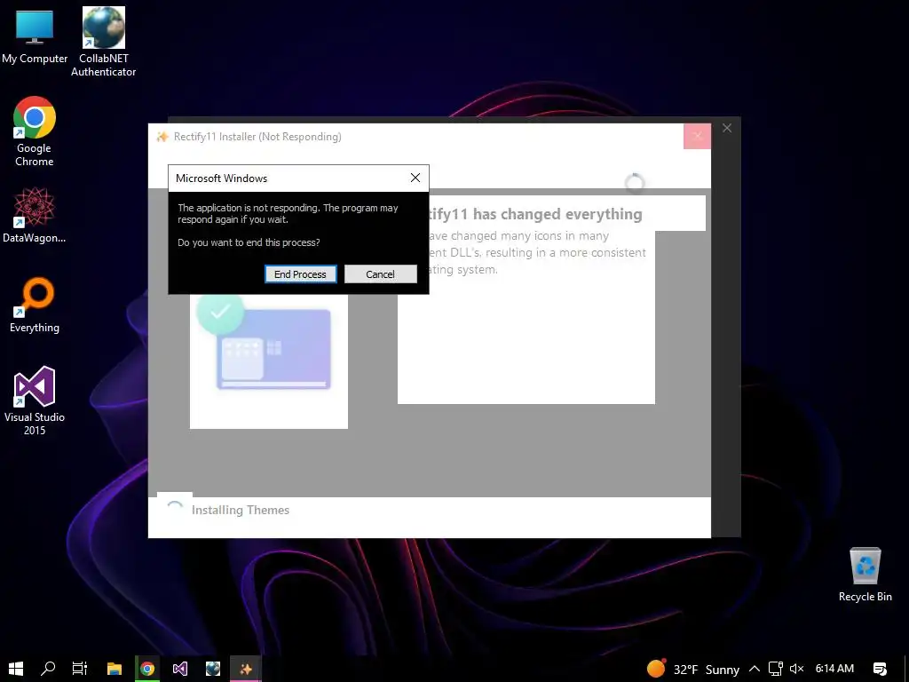Open the notification center icon

pyautogui.click(x=880, y=670)
